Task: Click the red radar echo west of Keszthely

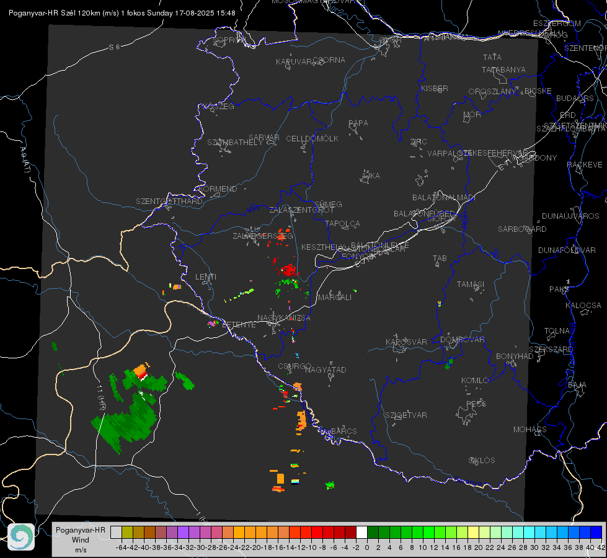Action: coord(288,270)
